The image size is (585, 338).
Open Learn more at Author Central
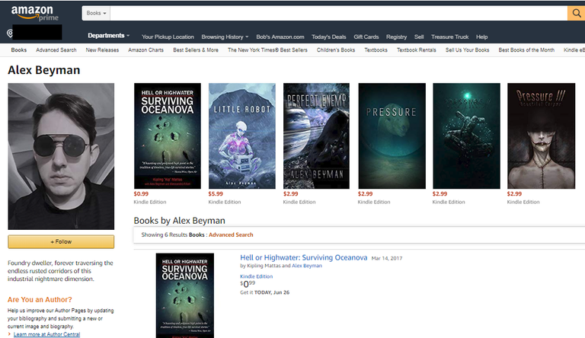46,334
